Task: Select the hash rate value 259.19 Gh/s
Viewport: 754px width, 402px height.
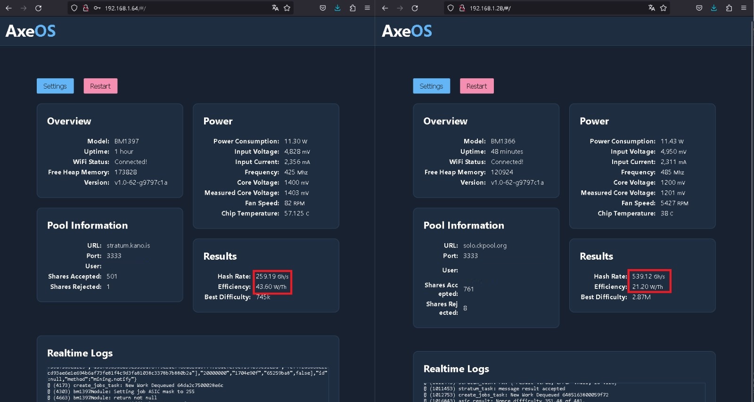Action: click(272, 277)
